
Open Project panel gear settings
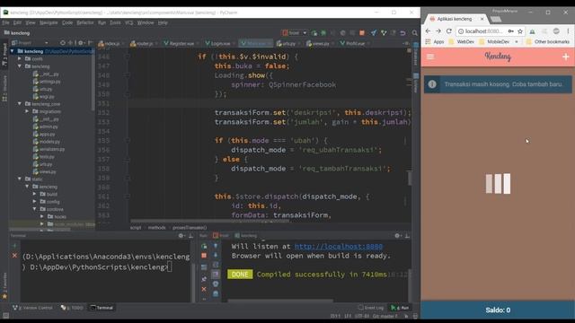(x=81, y=43)
